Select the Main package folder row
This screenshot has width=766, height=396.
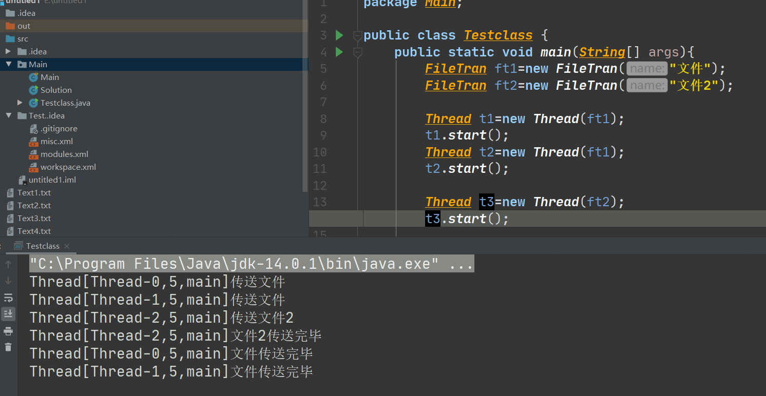point(154,64)
